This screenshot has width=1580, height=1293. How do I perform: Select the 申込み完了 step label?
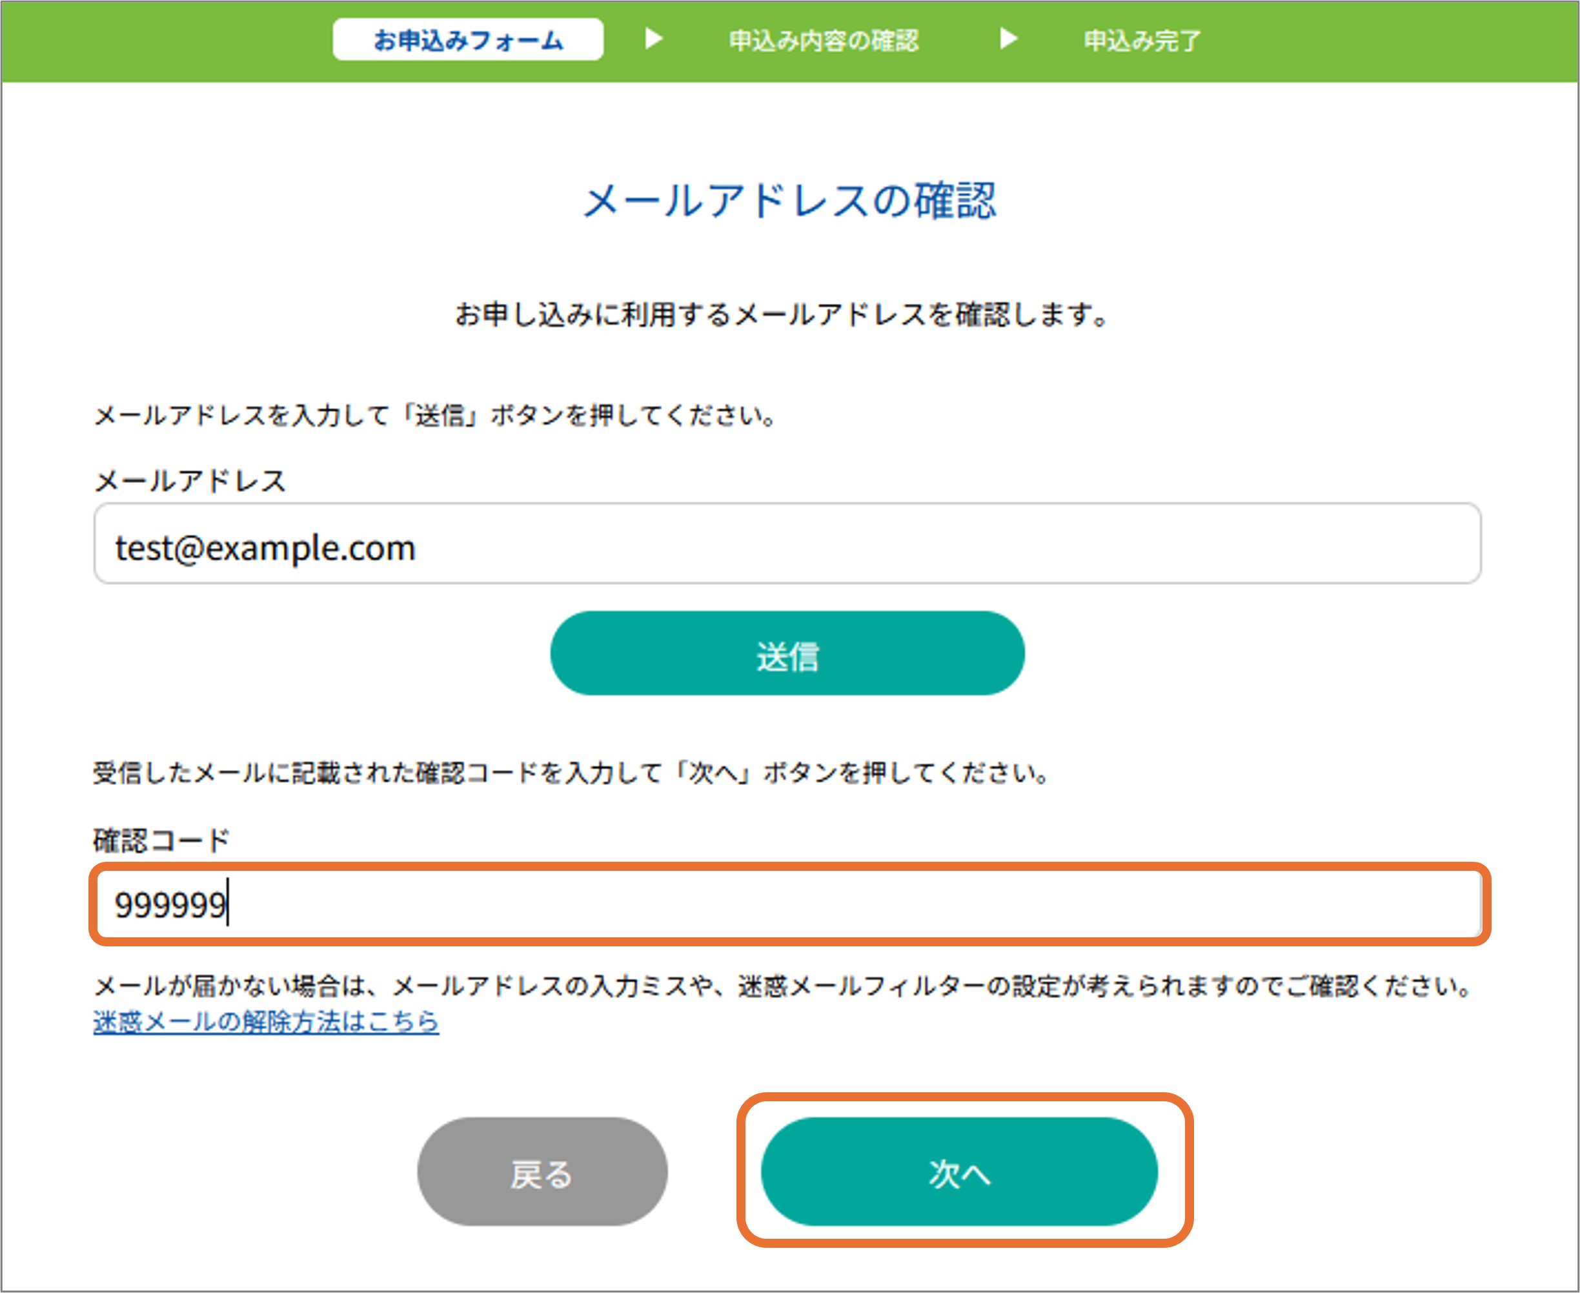coord(1142,40)
